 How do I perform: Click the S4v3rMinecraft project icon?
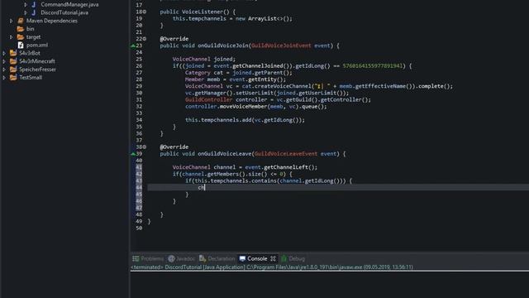pos(13,61)
